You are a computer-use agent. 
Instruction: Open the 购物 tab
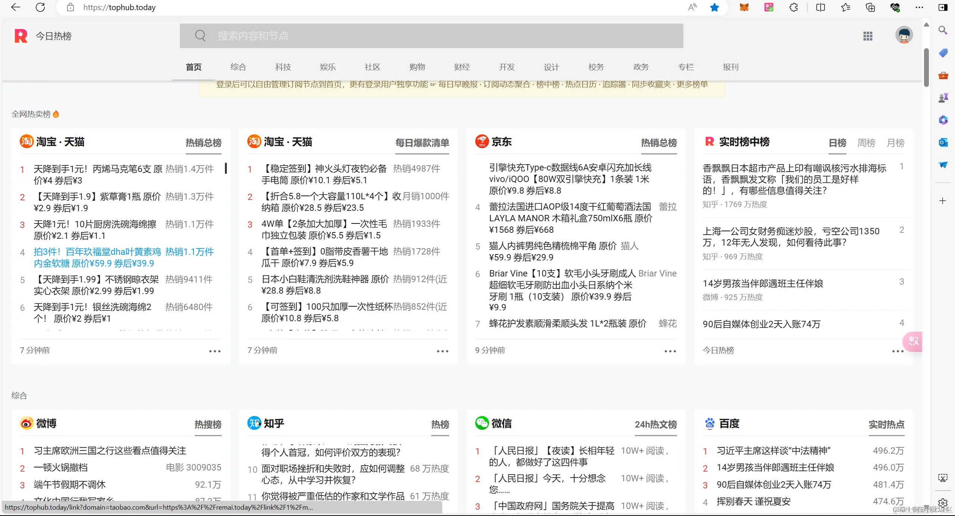[x=417, y=67]
